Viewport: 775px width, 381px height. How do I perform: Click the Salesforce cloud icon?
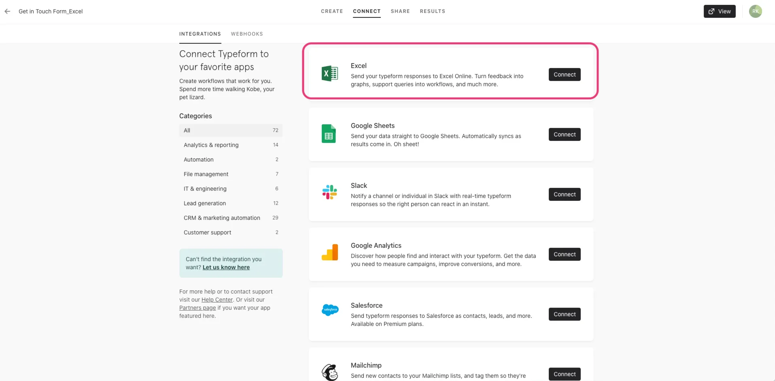click(x=330, y=310)
